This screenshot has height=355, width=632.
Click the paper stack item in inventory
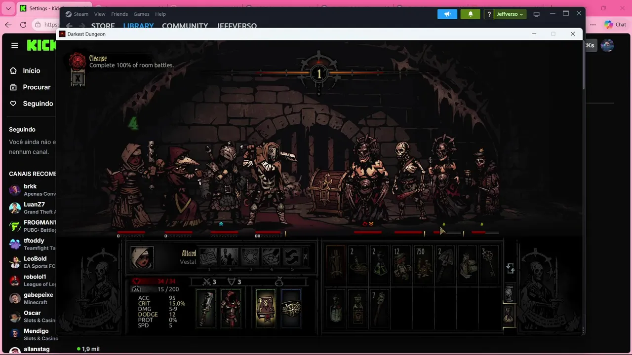(467, 265)
